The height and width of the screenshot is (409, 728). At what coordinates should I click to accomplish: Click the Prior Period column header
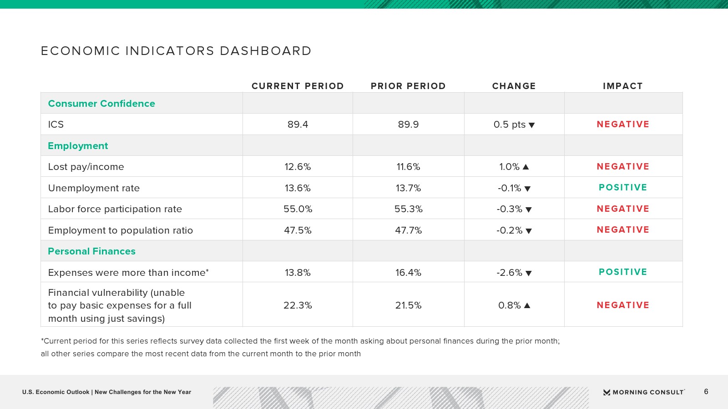tap(408, 86)
